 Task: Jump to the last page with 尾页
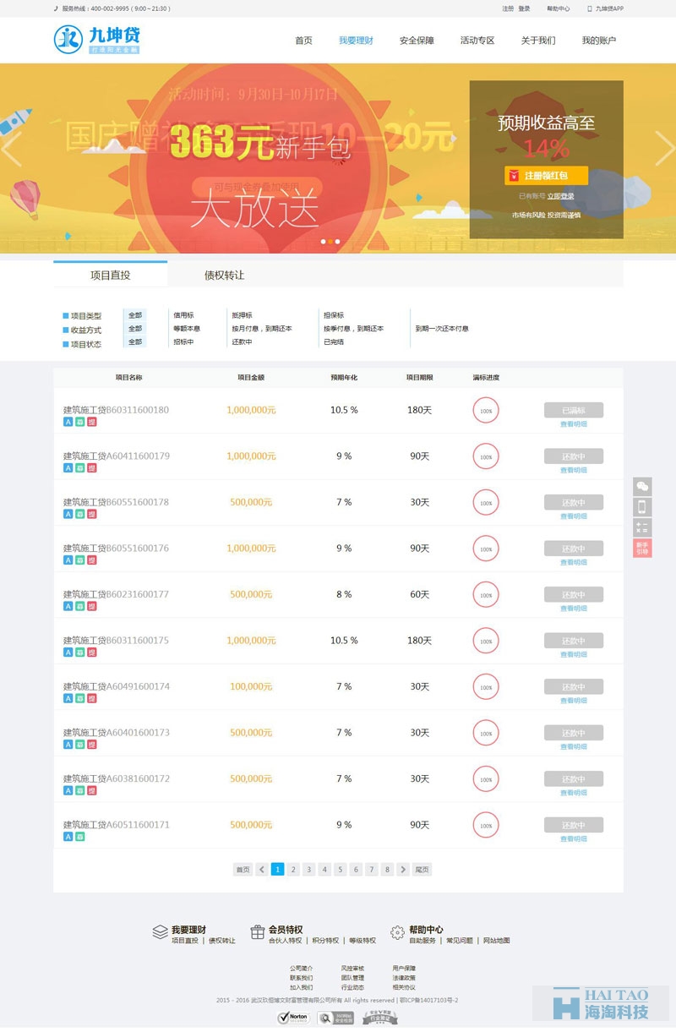422,869
